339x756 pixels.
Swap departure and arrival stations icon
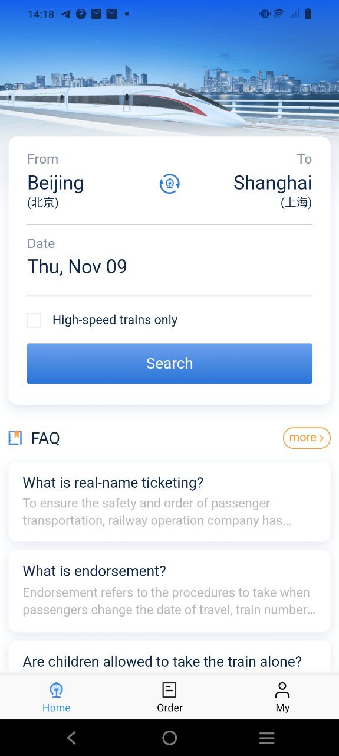170,184
